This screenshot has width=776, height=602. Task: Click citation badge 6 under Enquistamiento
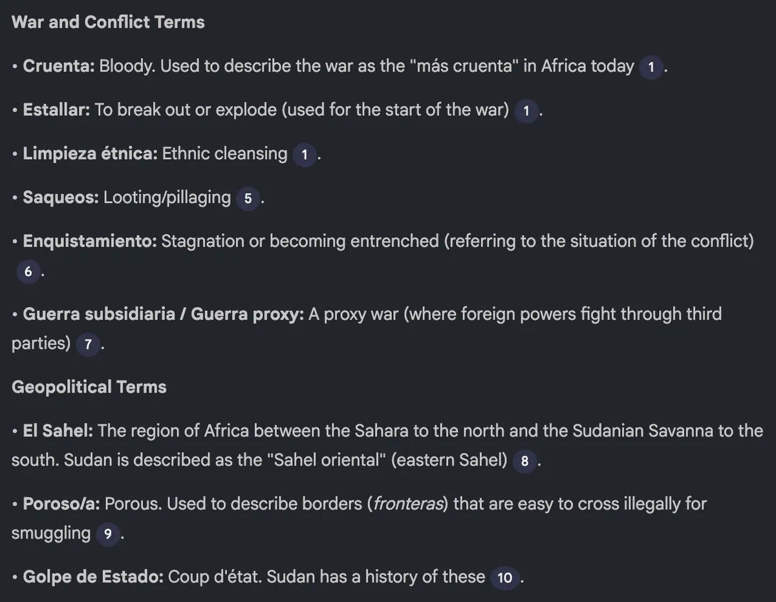click(x=28, y=272)
